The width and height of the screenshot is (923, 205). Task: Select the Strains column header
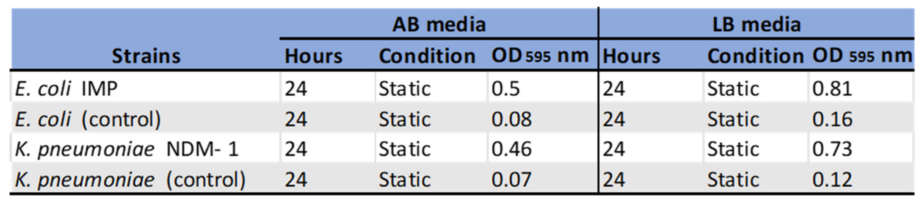(x=146, y=56)
